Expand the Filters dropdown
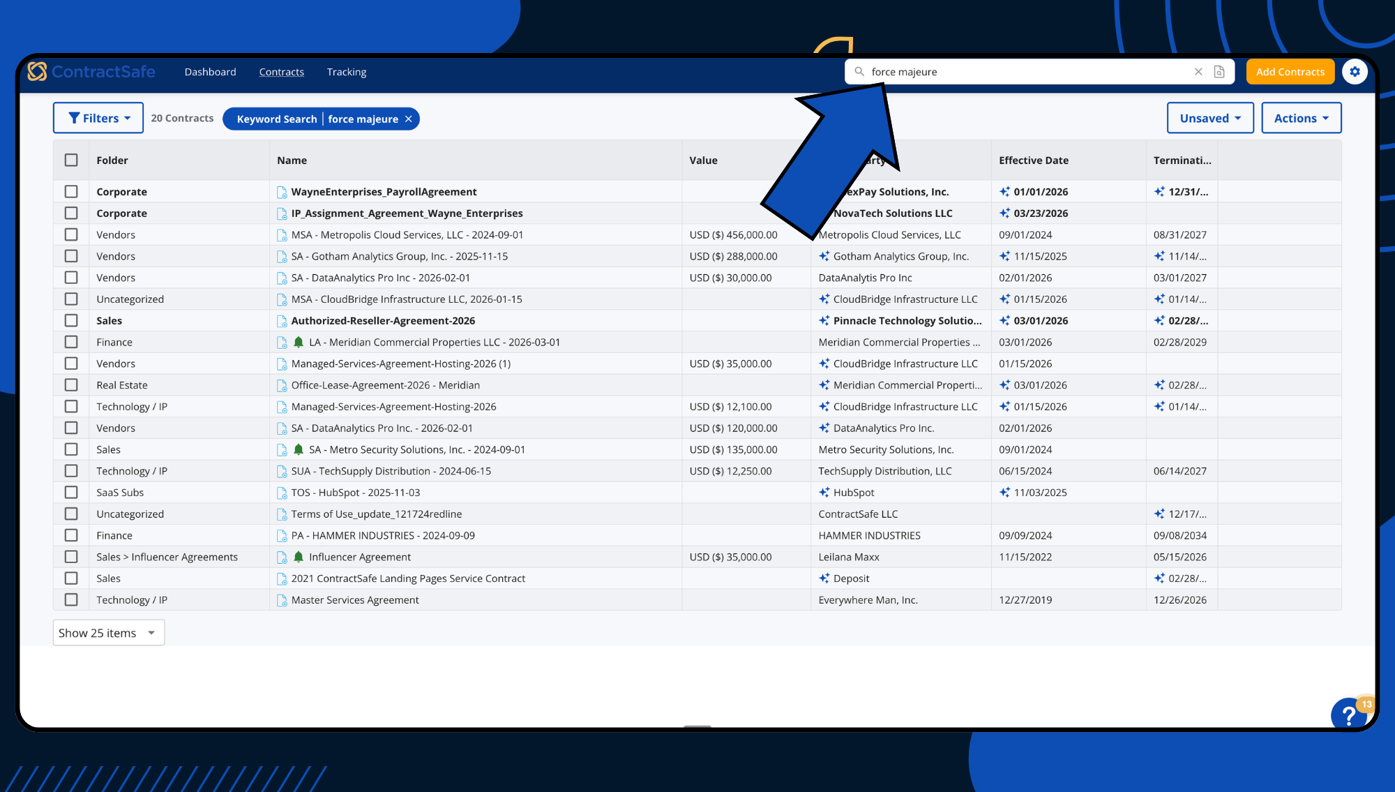 pyautogui.click(x=99, y=118)
